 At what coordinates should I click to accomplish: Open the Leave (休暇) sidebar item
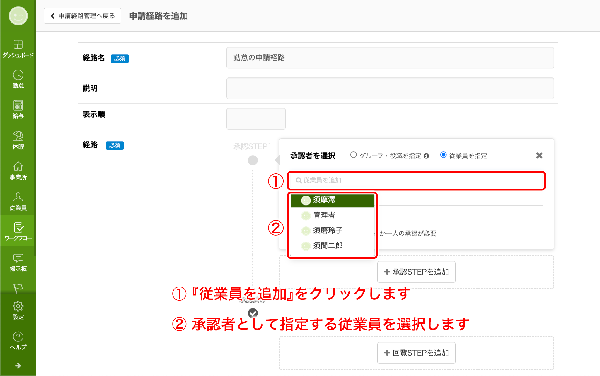point(18,140)
